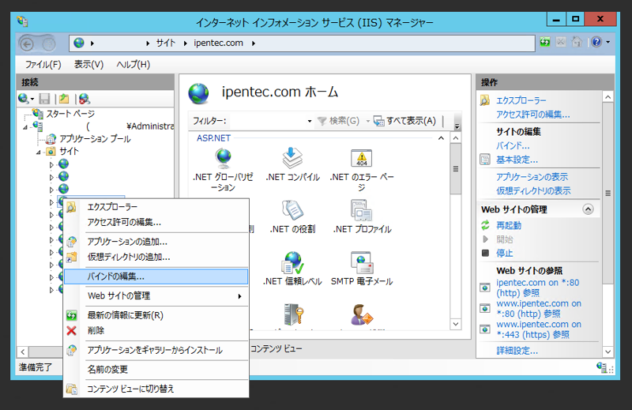Switch to コンテンツ ビュー tab
632x410 pixels.
pos(276,348)
